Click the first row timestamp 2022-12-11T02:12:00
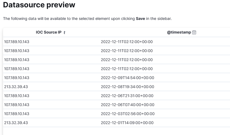This screenshot has width=230, height=135. (127, 42)
